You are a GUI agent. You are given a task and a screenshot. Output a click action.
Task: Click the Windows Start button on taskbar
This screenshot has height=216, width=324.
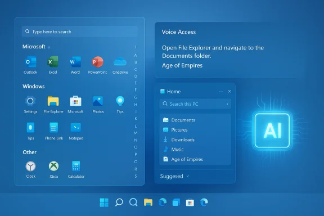[x=104, y=202]
